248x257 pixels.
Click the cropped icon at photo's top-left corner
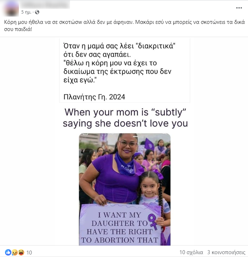85,134
